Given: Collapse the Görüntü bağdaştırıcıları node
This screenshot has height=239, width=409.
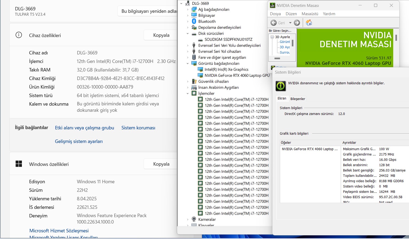Looking at the screenshot, I should [188, 63].
